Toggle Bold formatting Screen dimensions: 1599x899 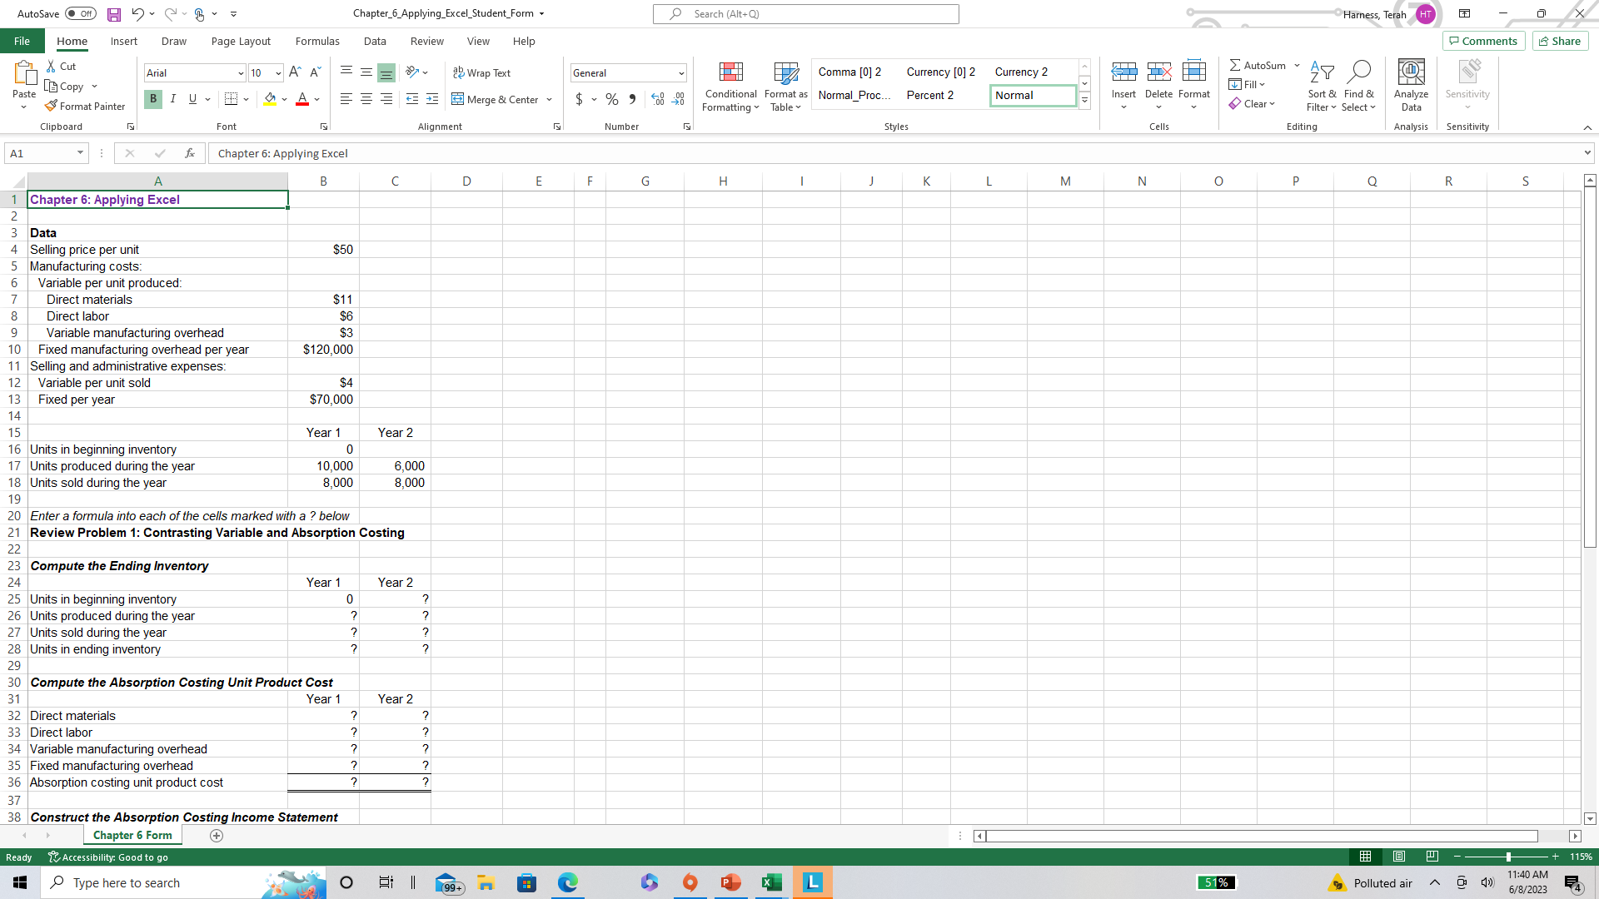pyautogui.click(x=152, y=99)
